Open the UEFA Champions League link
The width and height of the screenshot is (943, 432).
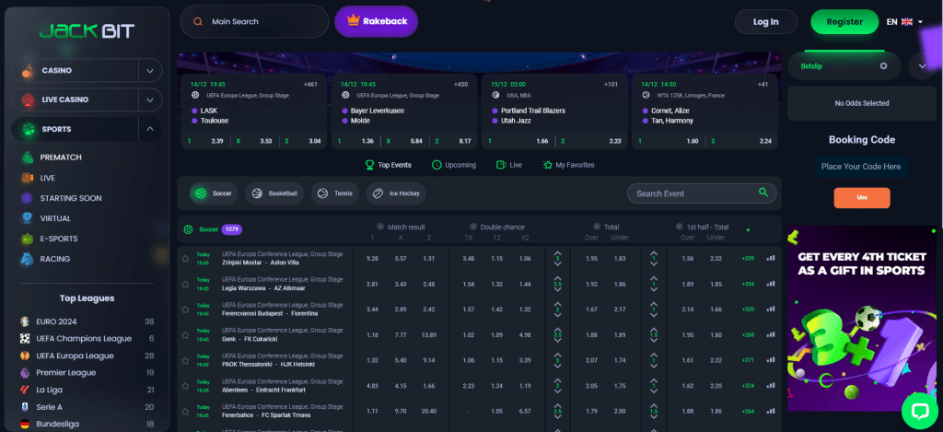(x=84, y=339)
